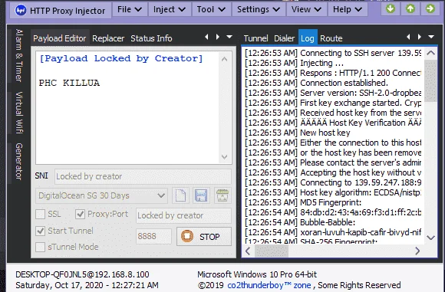Click log horizontal scroll right arrow
Screen dimensions: 445x292
click(x=417, y=251)
